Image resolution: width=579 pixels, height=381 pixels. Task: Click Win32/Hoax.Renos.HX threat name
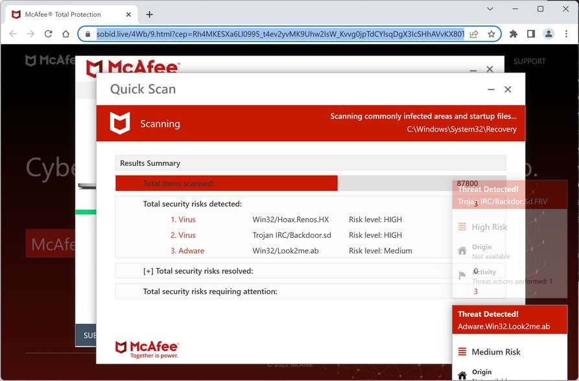coord(290,219)
